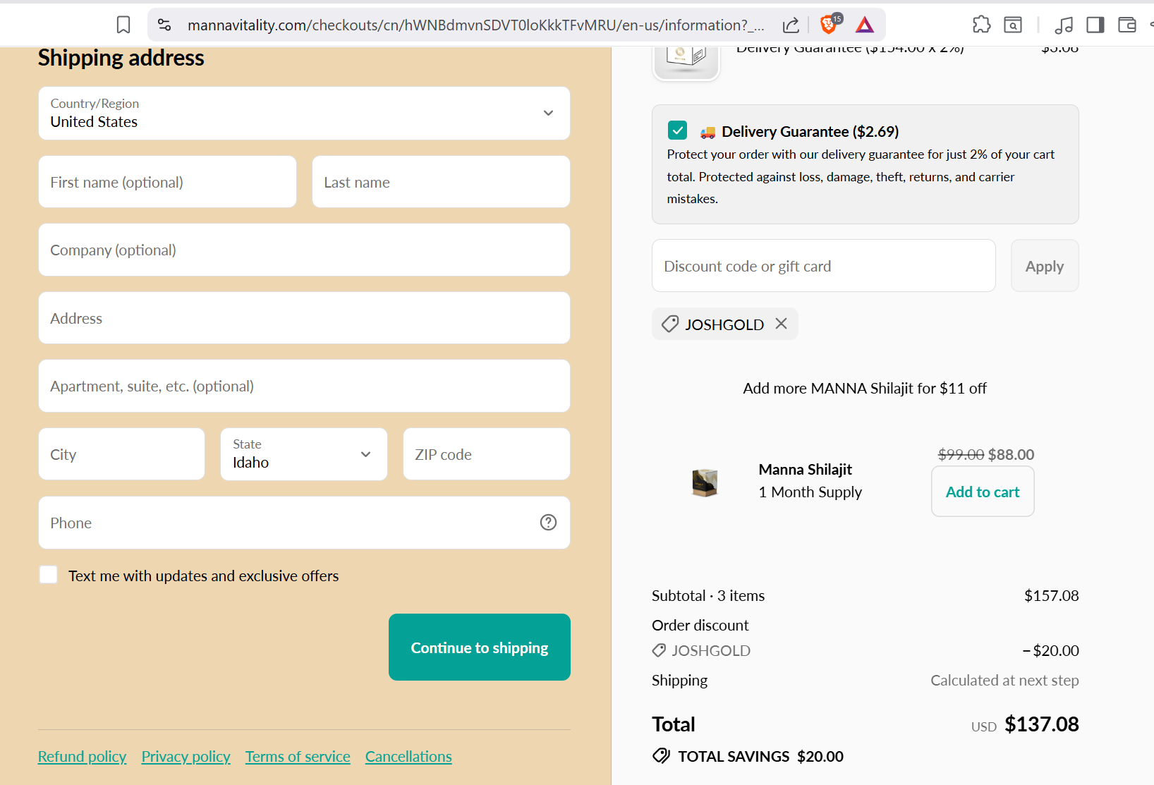Click the total savings tag icon
This screenshot has height=785, width=1154.
point(662,755)
